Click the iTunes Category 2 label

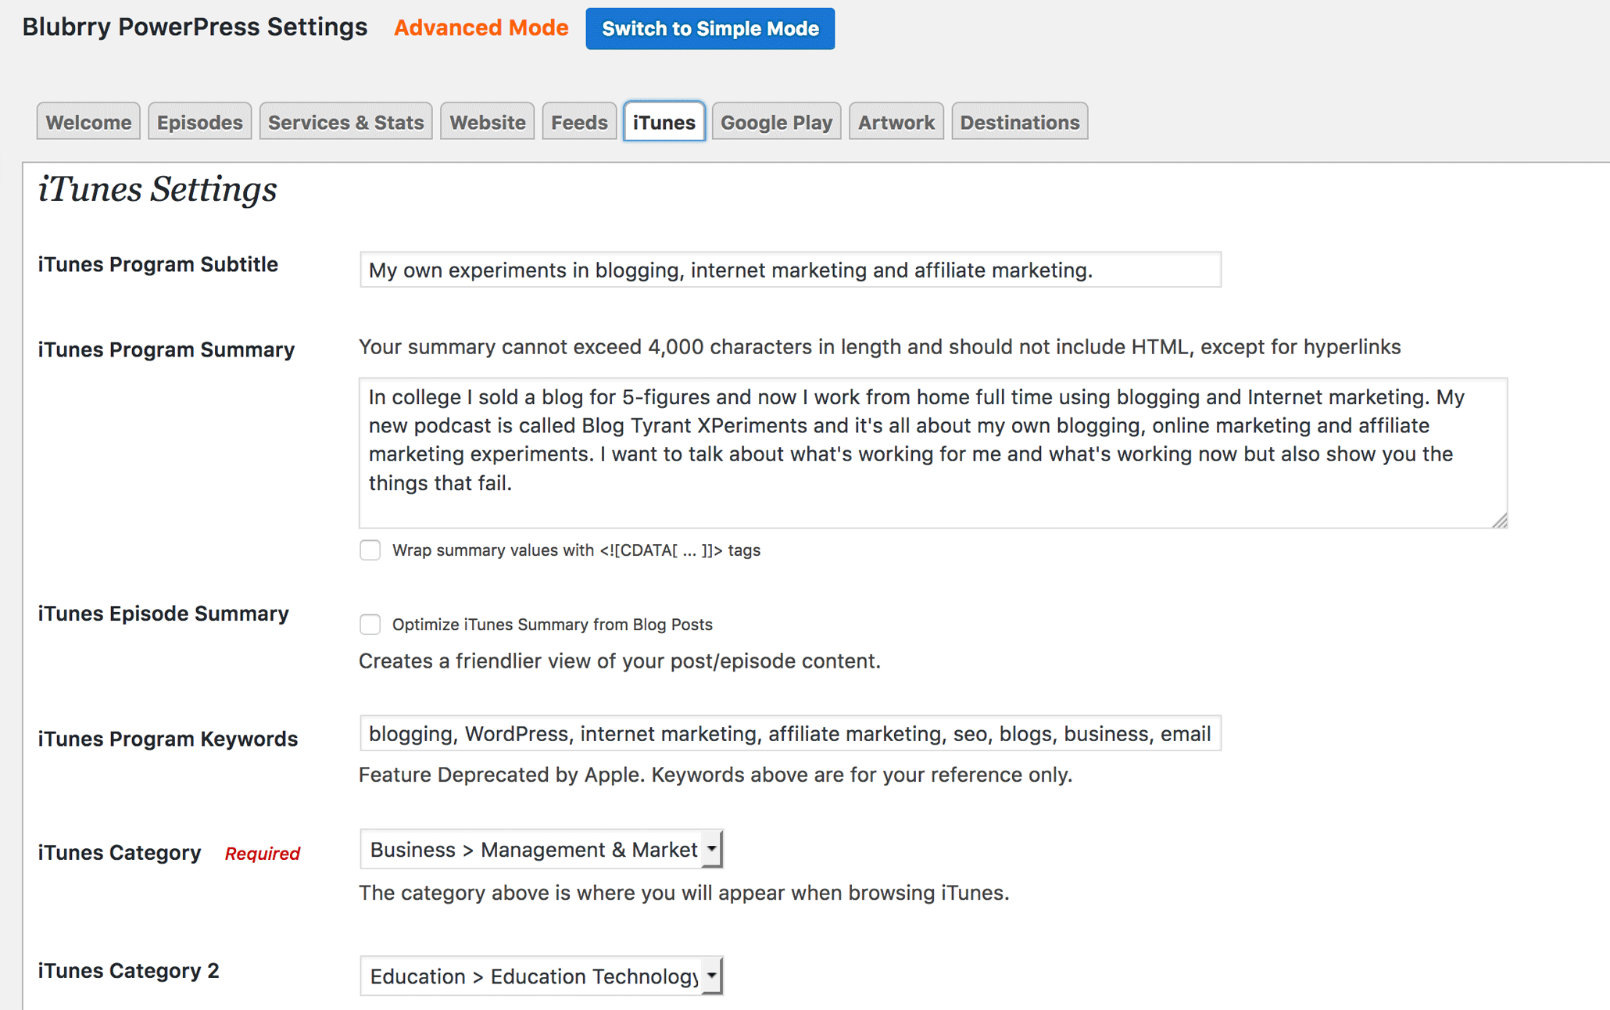129,971
